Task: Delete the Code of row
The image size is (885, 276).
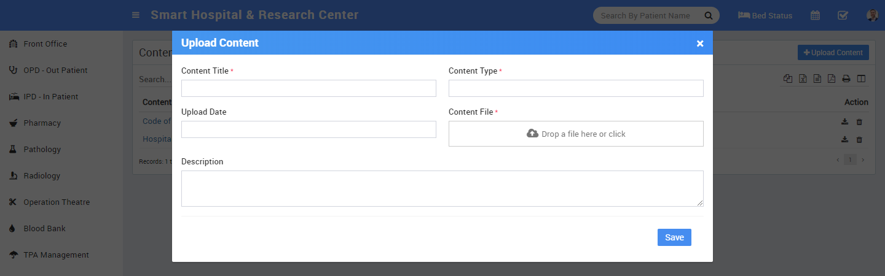Action: tap(859, 121)
